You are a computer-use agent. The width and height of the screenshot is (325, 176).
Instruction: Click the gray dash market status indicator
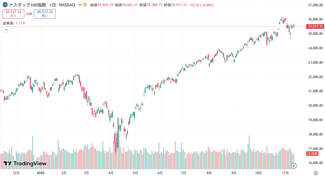80,5
